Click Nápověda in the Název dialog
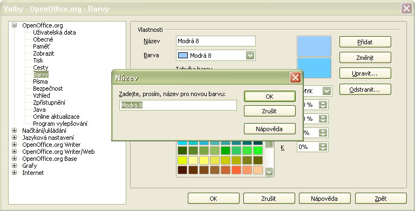Viewport: 415px width, 211px height. (x=269, y=129)
